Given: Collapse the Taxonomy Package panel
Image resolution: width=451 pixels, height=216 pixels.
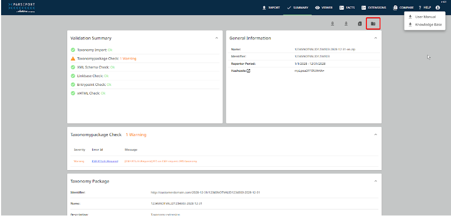Looking at the screenshot, I should point(375,181).
